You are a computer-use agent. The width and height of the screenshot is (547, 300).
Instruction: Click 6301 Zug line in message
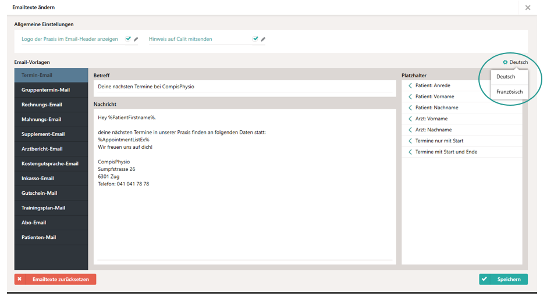108,177
